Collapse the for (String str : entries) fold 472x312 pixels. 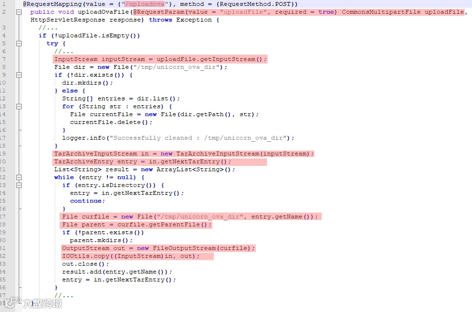click(19, 106)
